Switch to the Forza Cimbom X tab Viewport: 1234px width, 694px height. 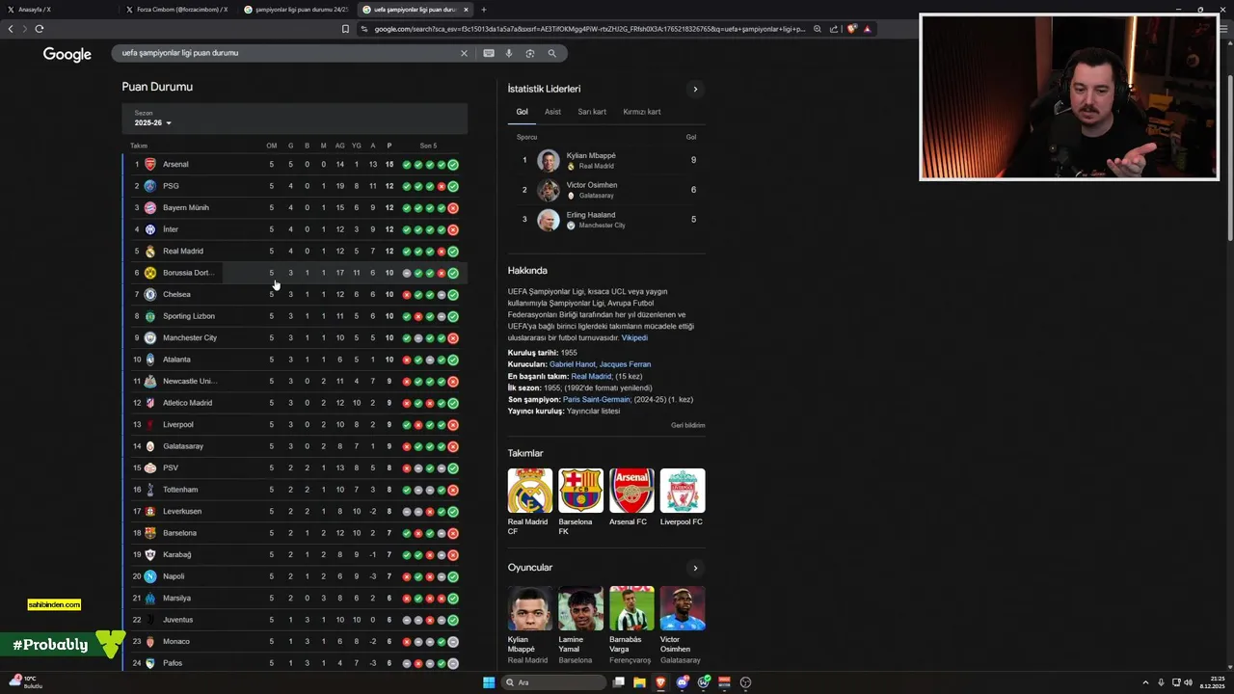click(x=176, y=10)
